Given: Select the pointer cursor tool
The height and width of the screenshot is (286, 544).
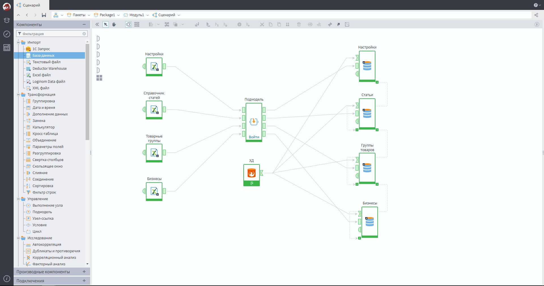Looking at the screenshot, I should [x=106, y=24].
